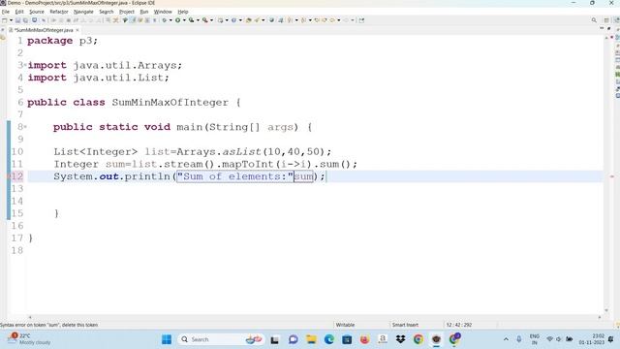The height and width of the screenshot is (349, 620).
Task: Toggle Show Whitespace Characters button
Action: point(155,20)
